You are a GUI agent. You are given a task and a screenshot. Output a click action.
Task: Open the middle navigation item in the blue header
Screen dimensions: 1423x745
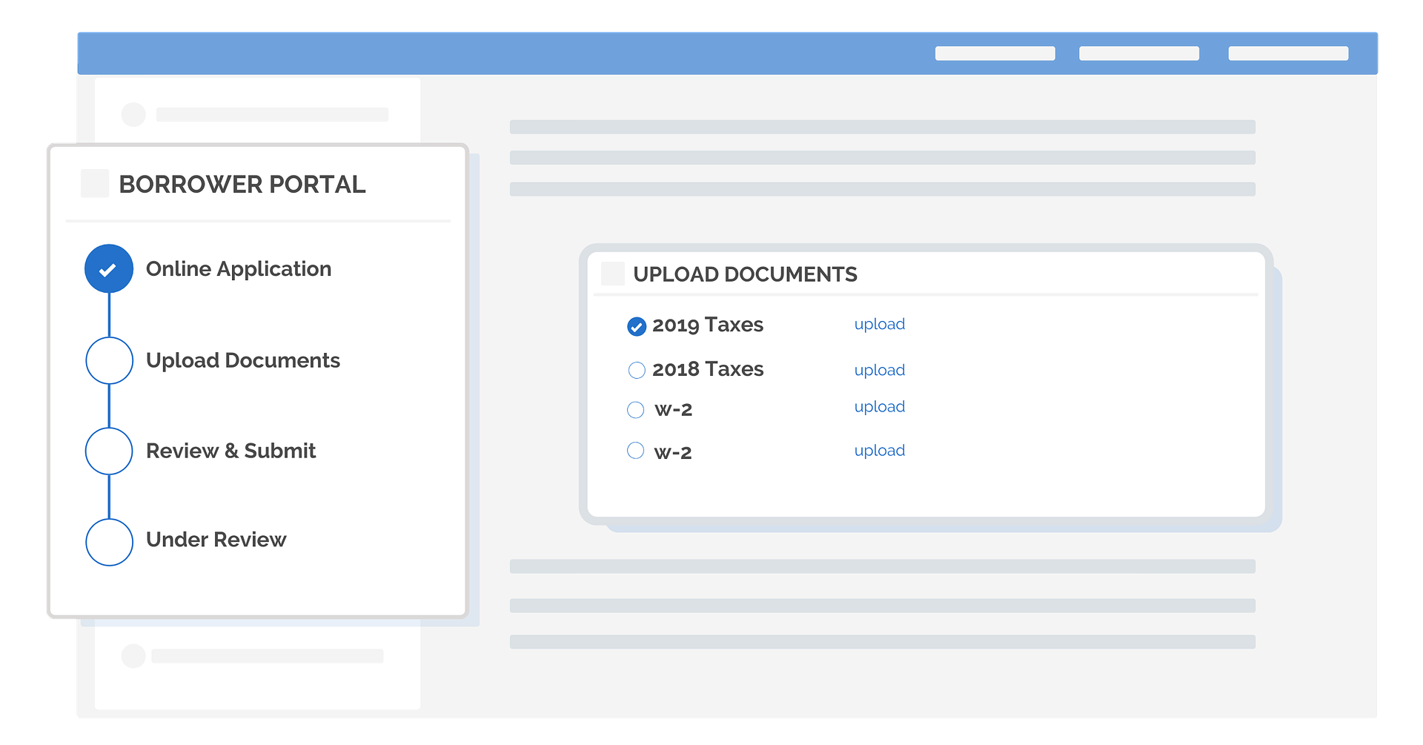point(1138,53)
